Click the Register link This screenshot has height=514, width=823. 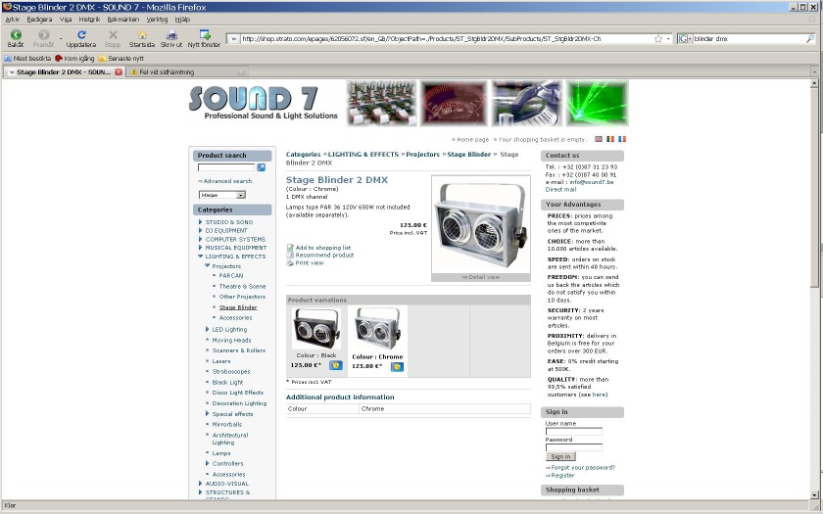tap(562, 475)
